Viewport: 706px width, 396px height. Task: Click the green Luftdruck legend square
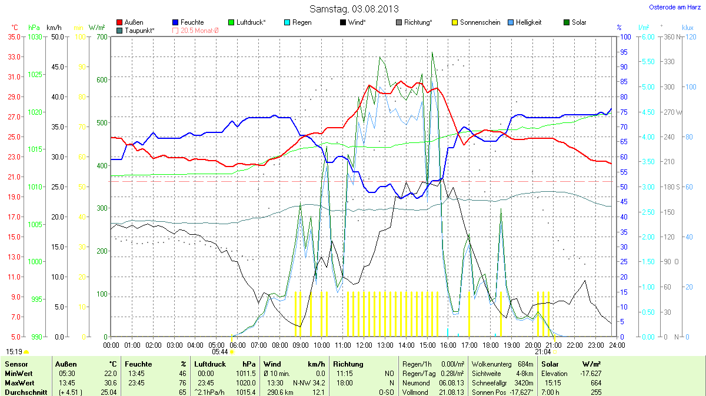[231, 22]
